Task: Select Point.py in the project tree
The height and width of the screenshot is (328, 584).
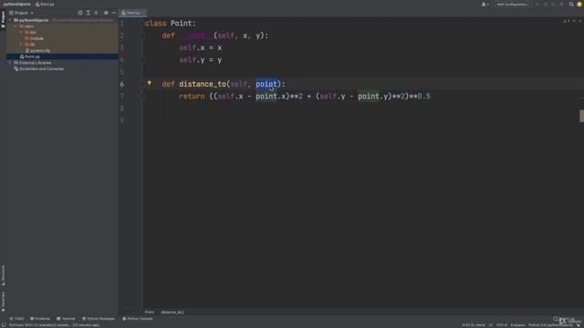Action: tap(30, 56)
